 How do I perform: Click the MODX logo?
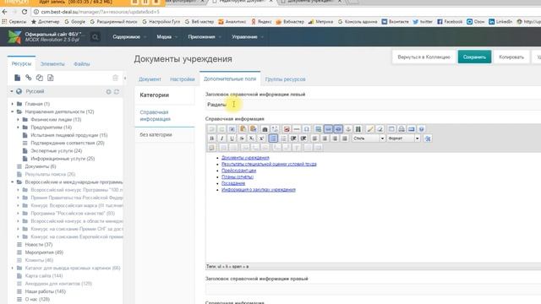(x=14, y=37)
